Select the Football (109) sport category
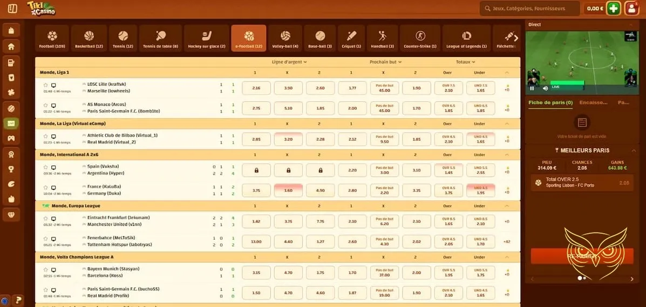Viewport: 646px width, 307px height. click(x=52, y=38)
